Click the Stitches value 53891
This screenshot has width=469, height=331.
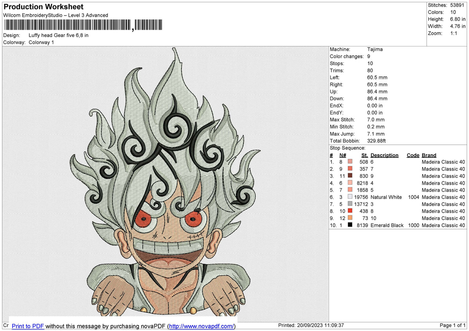tap(458, 5)
